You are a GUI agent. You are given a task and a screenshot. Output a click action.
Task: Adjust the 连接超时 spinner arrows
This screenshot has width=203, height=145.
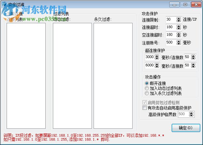point(179,27)
